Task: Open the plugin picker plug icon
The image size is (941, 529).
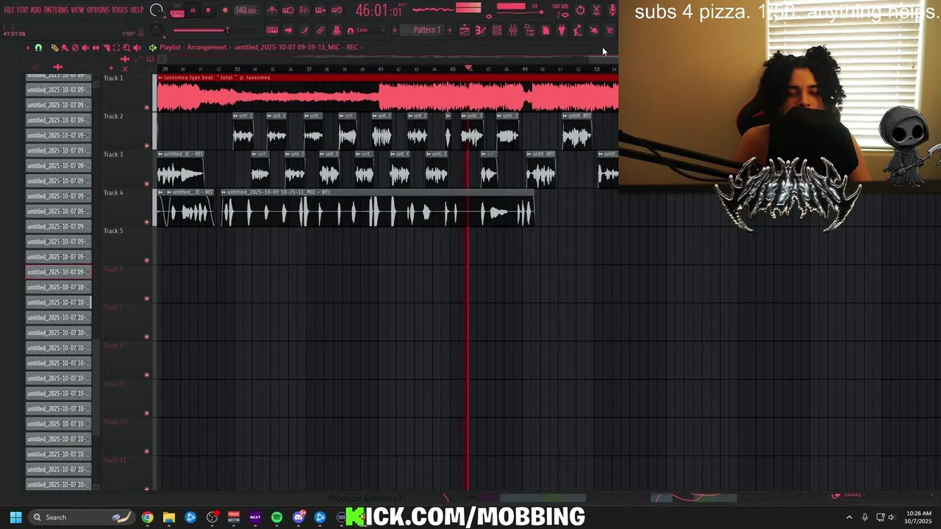Action: point(562,30)
